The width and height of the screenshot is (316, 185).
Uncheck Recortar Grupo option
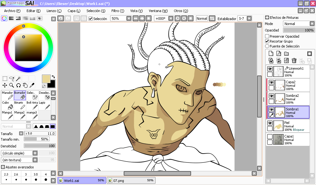(267, 41)
